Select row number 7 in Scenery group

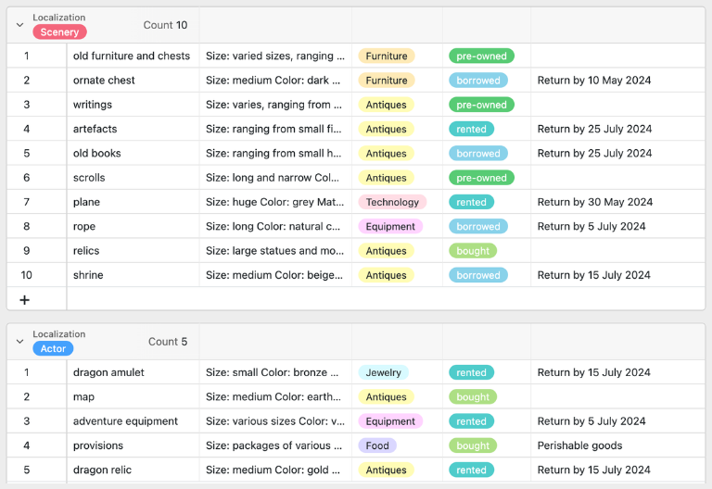[27, 202]
